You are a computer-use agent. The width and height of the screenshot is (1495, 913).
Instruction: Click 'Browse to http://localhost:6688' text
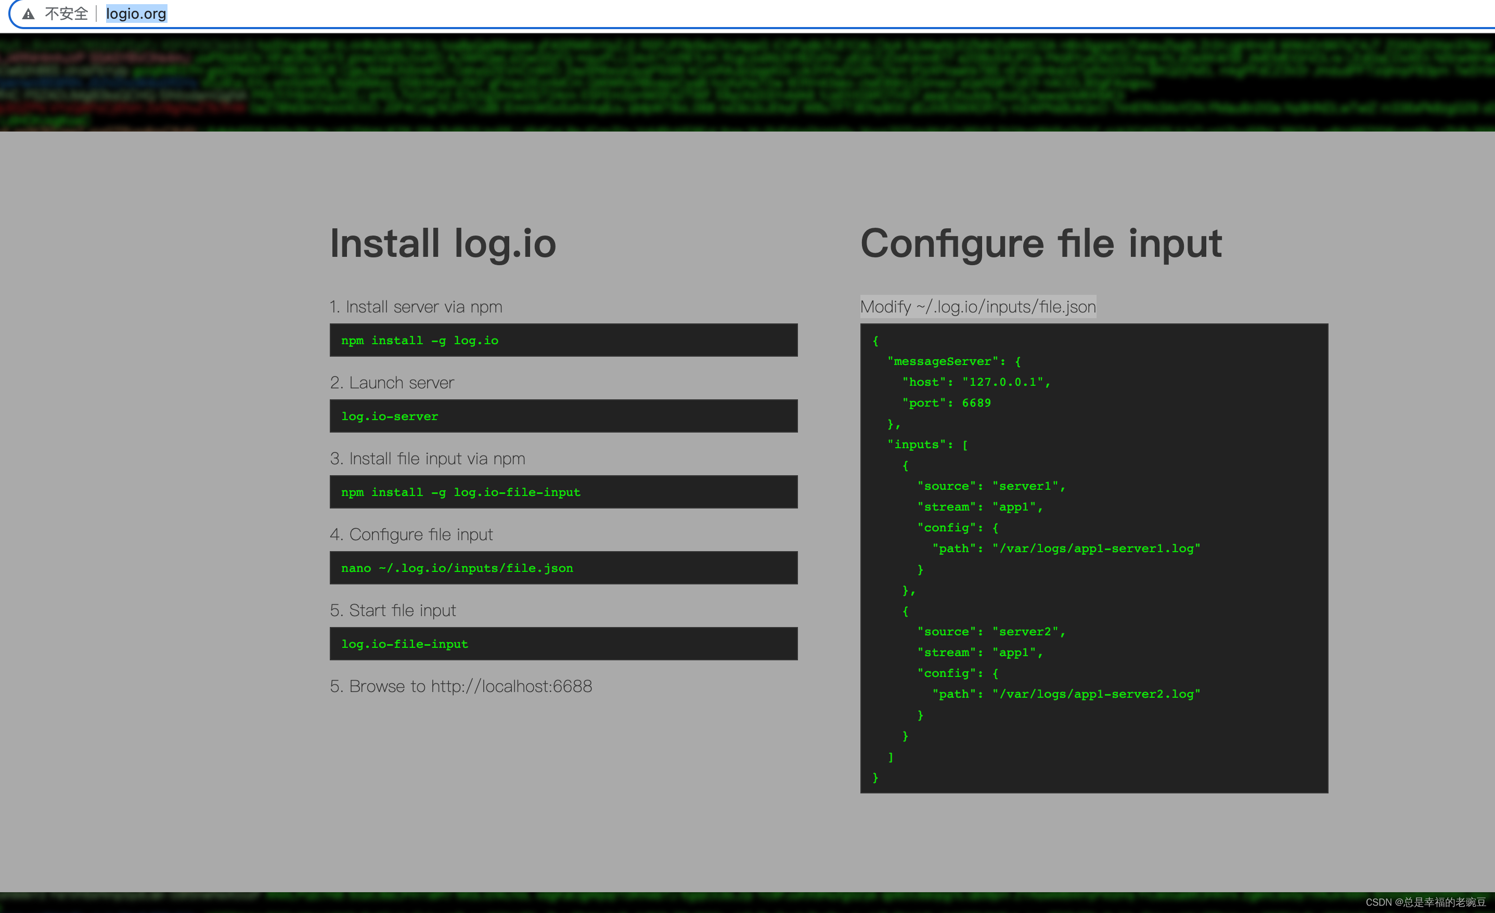(x=470, y=686)
